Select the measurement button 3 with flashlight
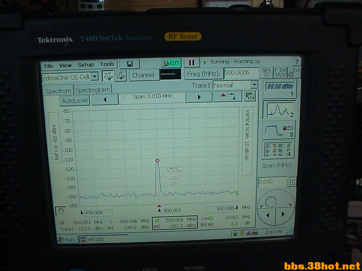Screen dimensions: 362x271 point(278,130)
